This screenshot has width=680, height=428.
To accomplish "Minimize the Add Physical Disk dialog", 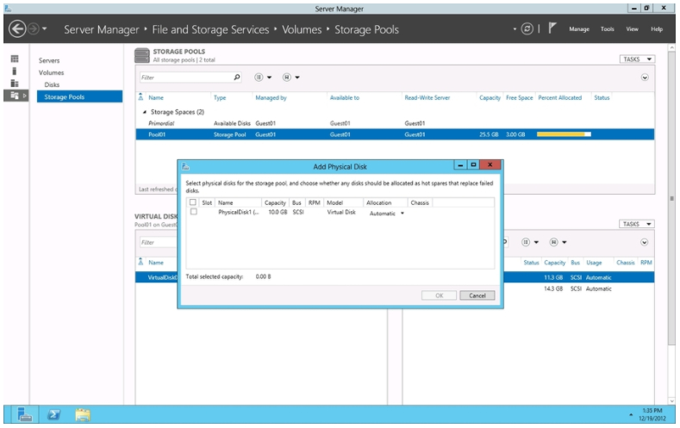I will pos(460,164).
